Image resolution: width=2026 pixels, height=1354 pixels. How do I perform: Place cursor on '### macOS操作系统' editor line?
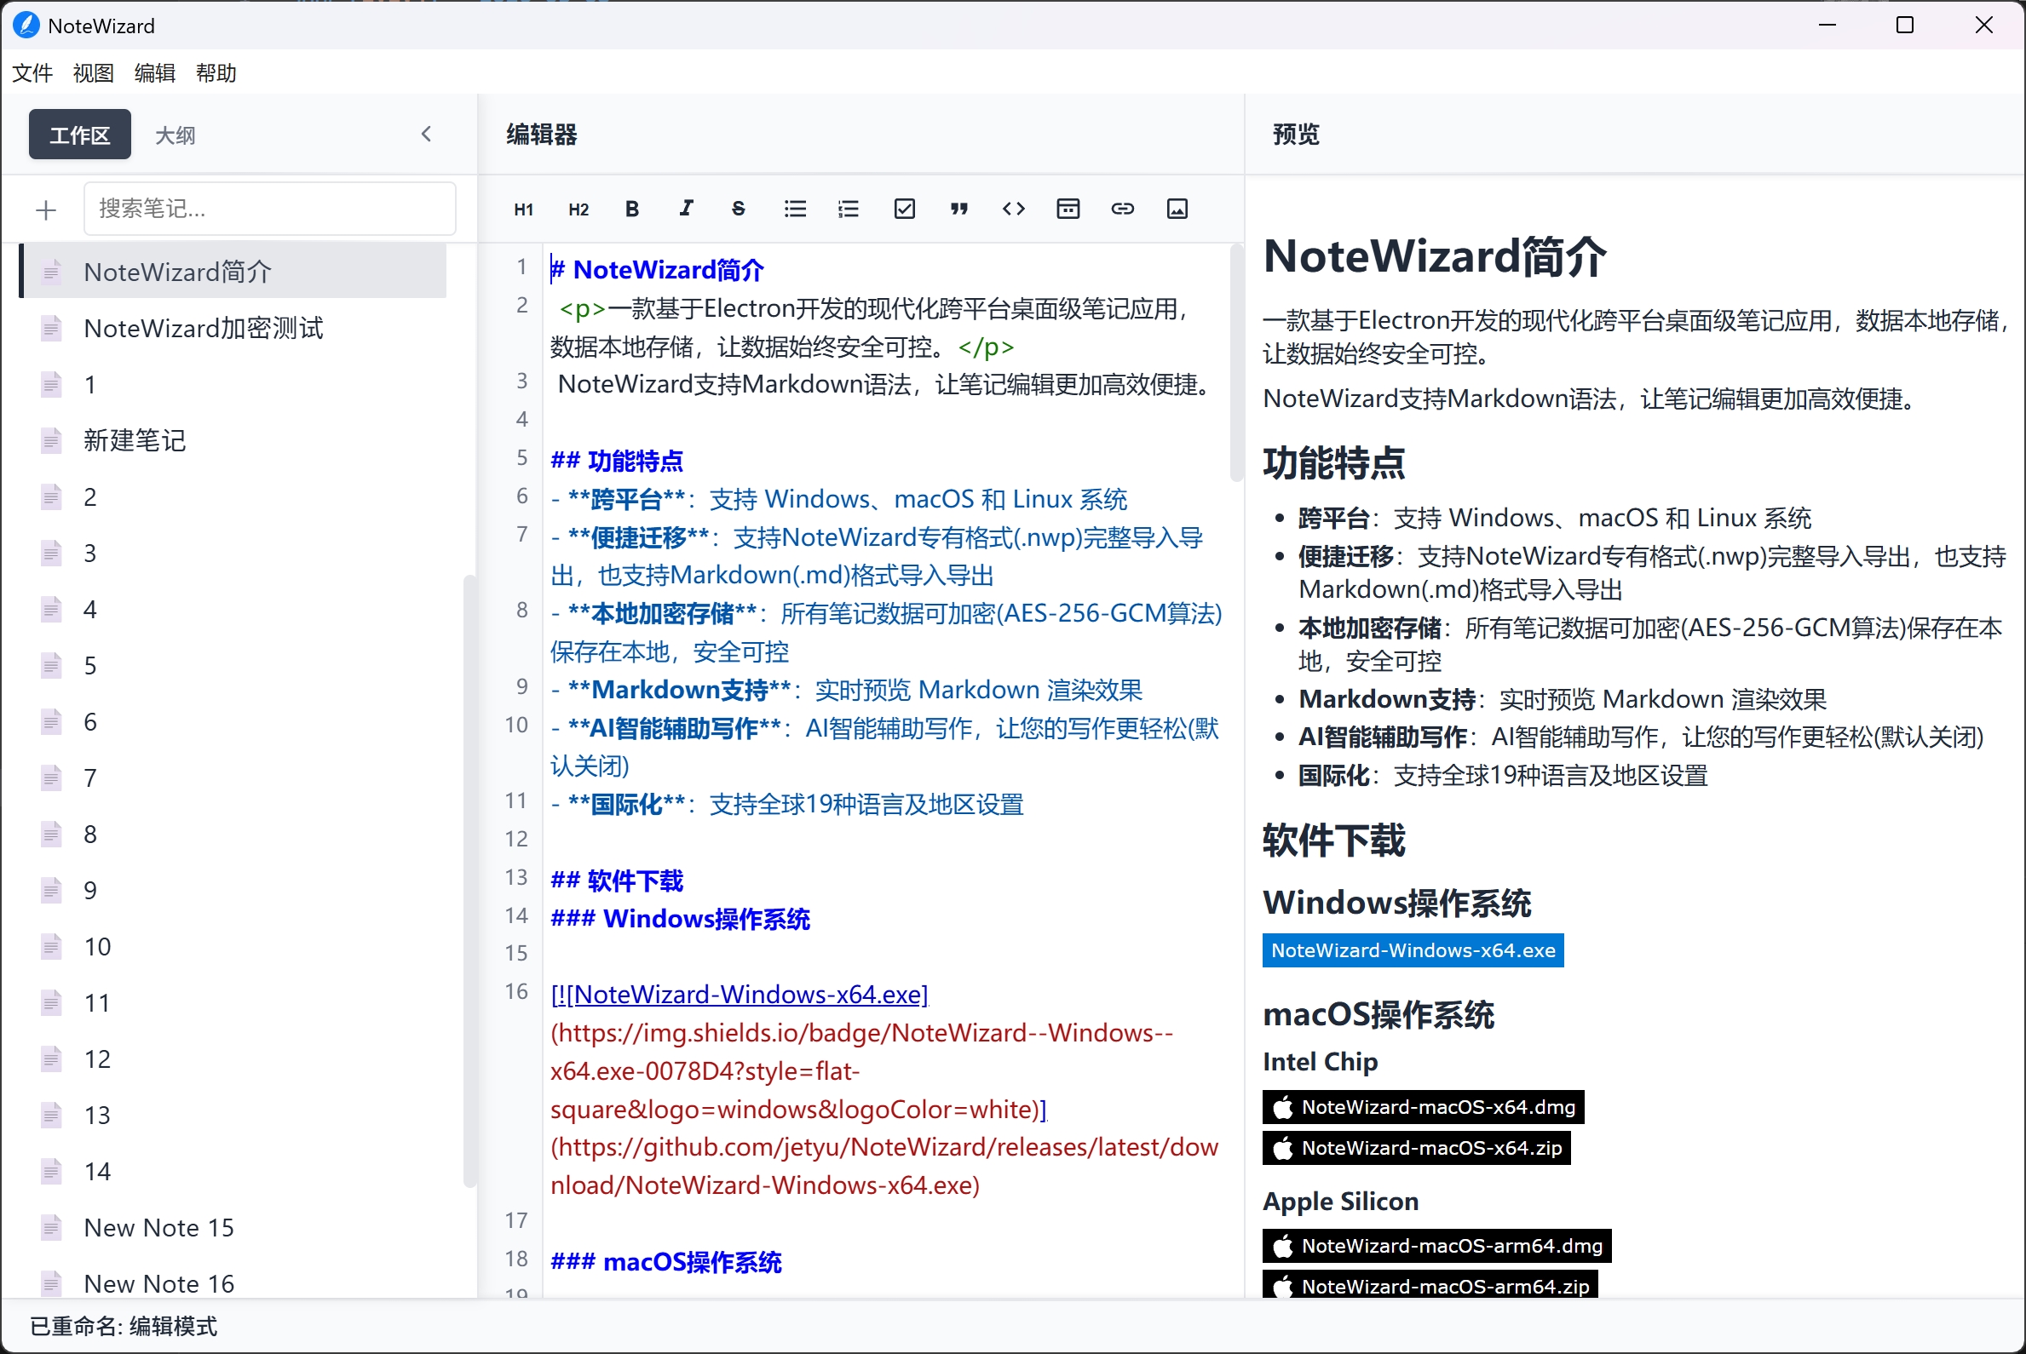coord(666,1263)
